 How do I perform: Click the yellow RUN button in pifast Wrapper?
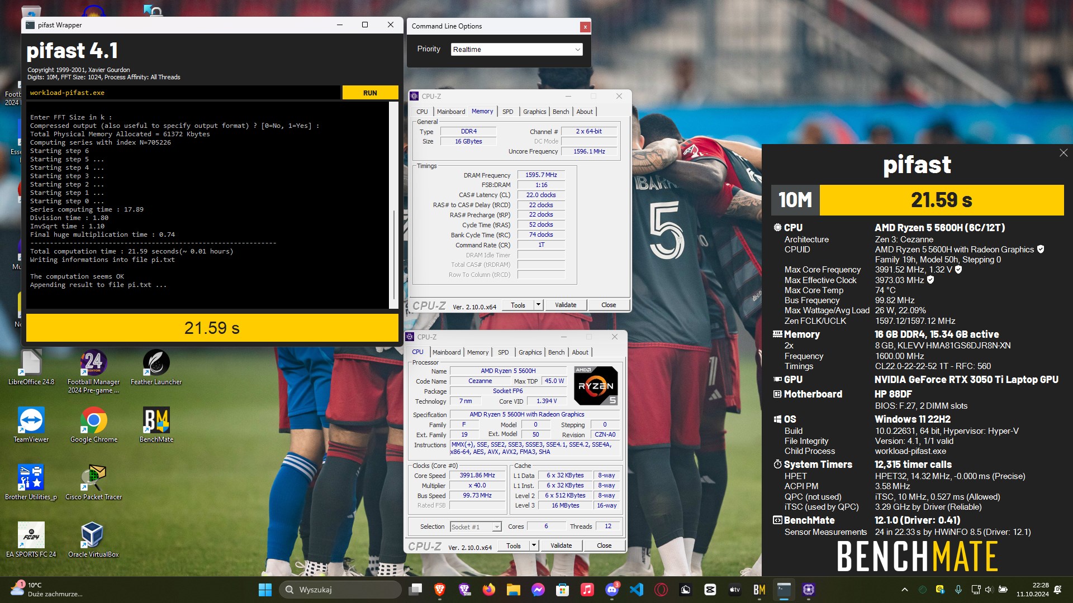tap(370, 93)
